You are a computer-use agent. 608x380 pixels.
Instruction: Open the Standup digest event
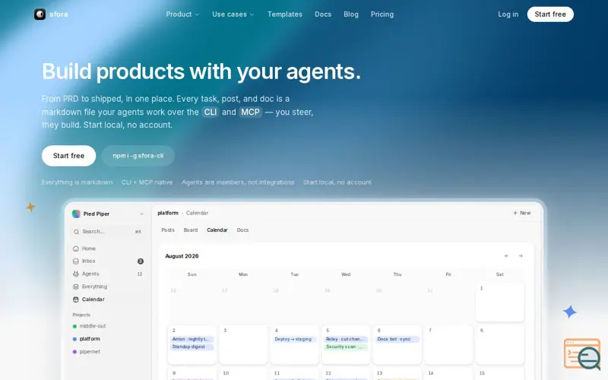192,347
